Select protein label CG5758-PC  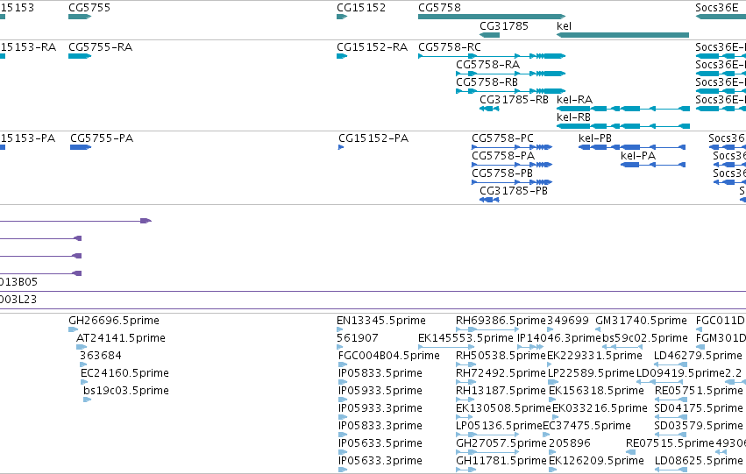coord(503,138)
